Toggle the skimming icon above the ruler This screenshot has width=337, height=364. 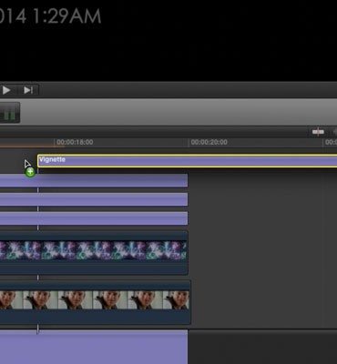318,132
